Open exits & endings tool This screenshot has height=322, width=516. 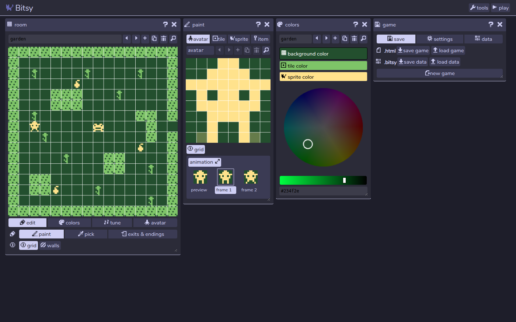pyautogui.click(x=143, y=234)
